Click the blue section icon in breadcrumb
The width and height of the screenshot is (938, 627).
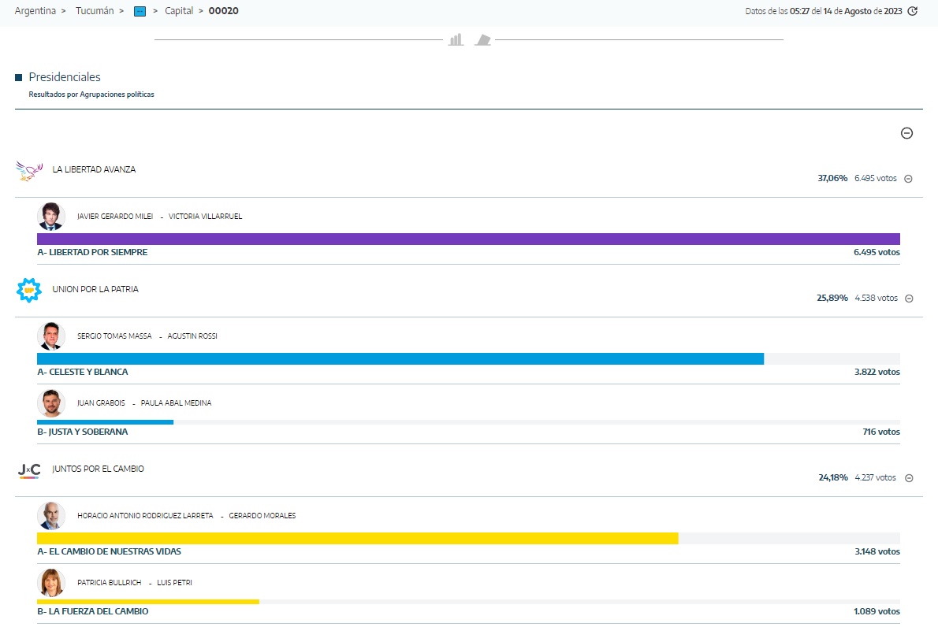[x=140, y=11]
